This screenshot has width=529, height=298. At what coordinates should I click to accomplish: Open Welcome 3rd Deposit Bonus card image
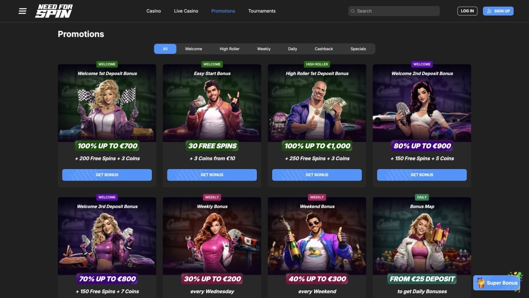(x=107, y=236)
